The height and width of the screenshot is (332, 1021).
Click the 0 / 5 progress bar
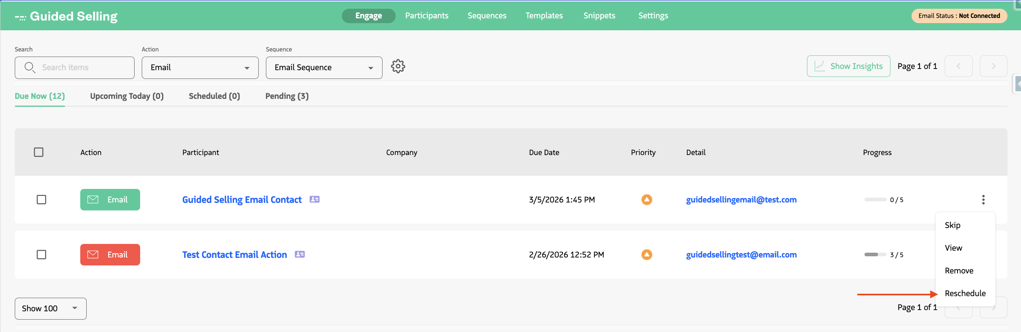point(875,200)
